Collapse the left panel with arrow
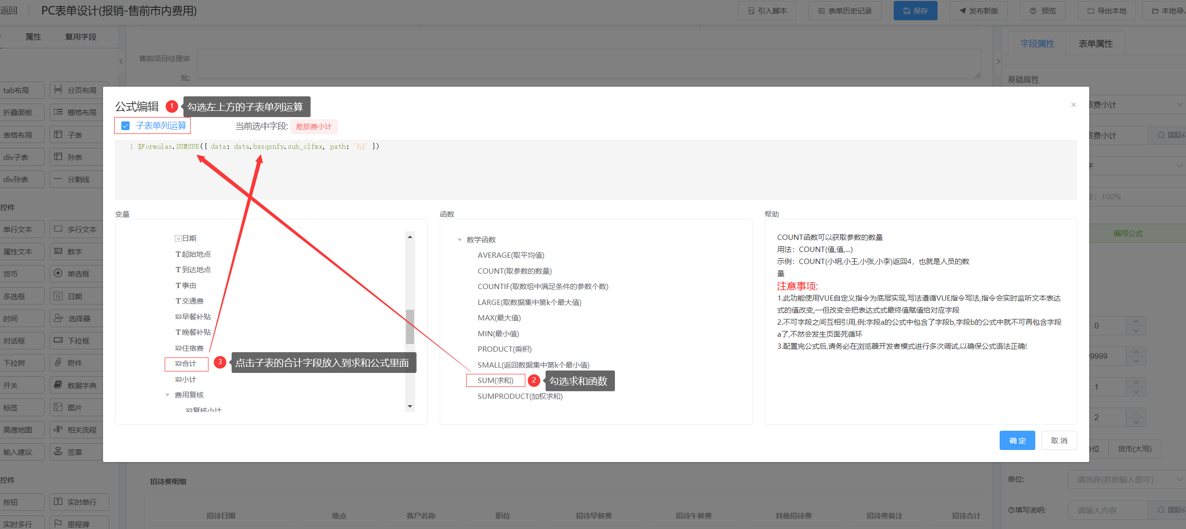 point(121,61)
